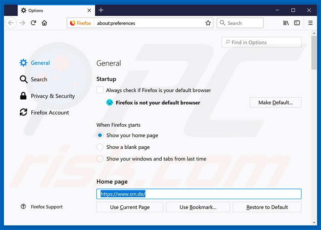This screenshot has height=230, width=321.
Task: Click the sad face icon by default browser notice
Action: tap(110, 102)
